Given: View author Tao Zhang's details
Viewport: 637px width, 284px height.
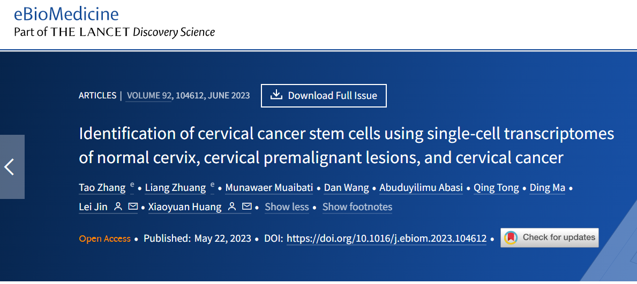Looking at the screenshot, I should point(102,188).
